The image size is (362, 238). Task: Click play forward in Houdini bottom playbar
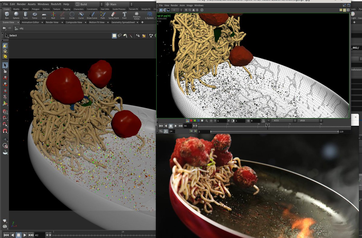(x=25, y=235)
